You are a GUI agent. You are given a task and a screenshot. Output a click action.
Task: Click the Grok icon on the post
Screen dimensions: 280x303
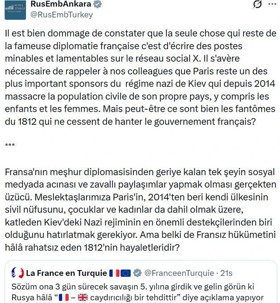click(257, 4)
